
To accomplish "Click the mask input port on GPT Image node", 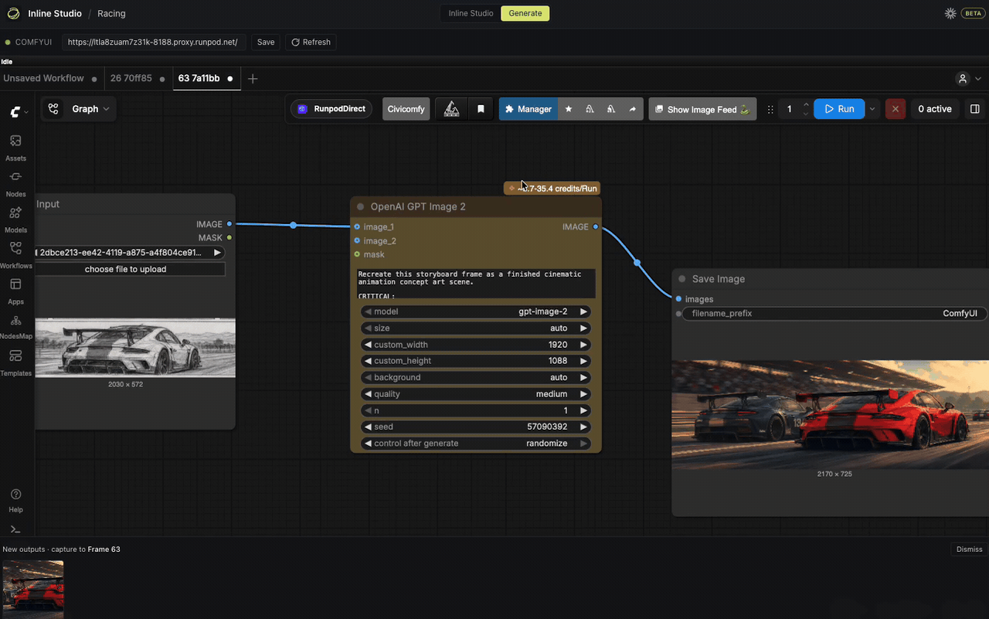I will [x=357, y=254].
